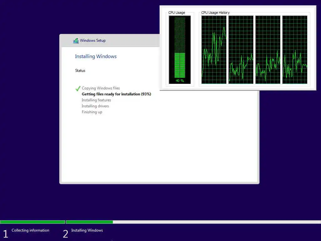Select the 'Installing features' step

(96, 100)
